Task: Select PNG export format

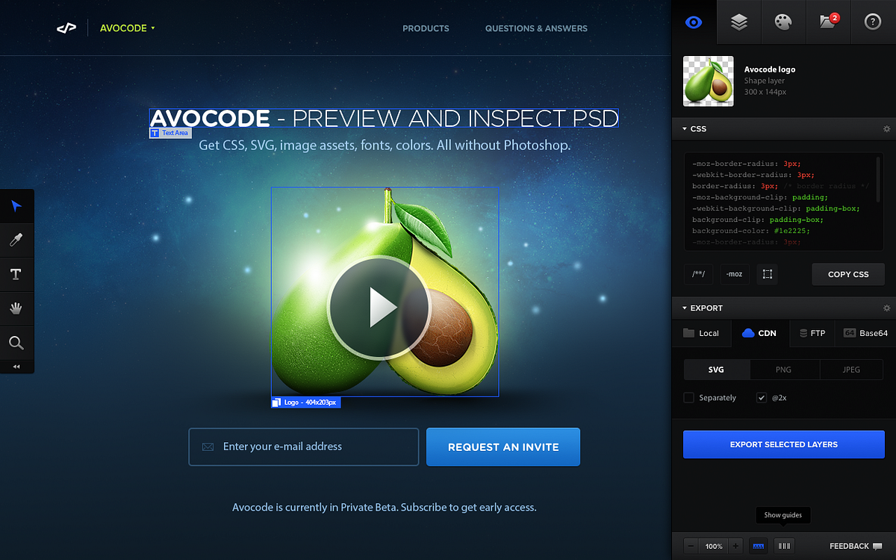Action: click(783, 370)
